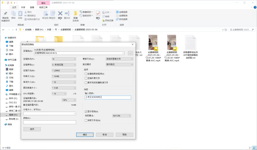
Task: Click the blue help question mark icon
Action: tap(255, 7)
